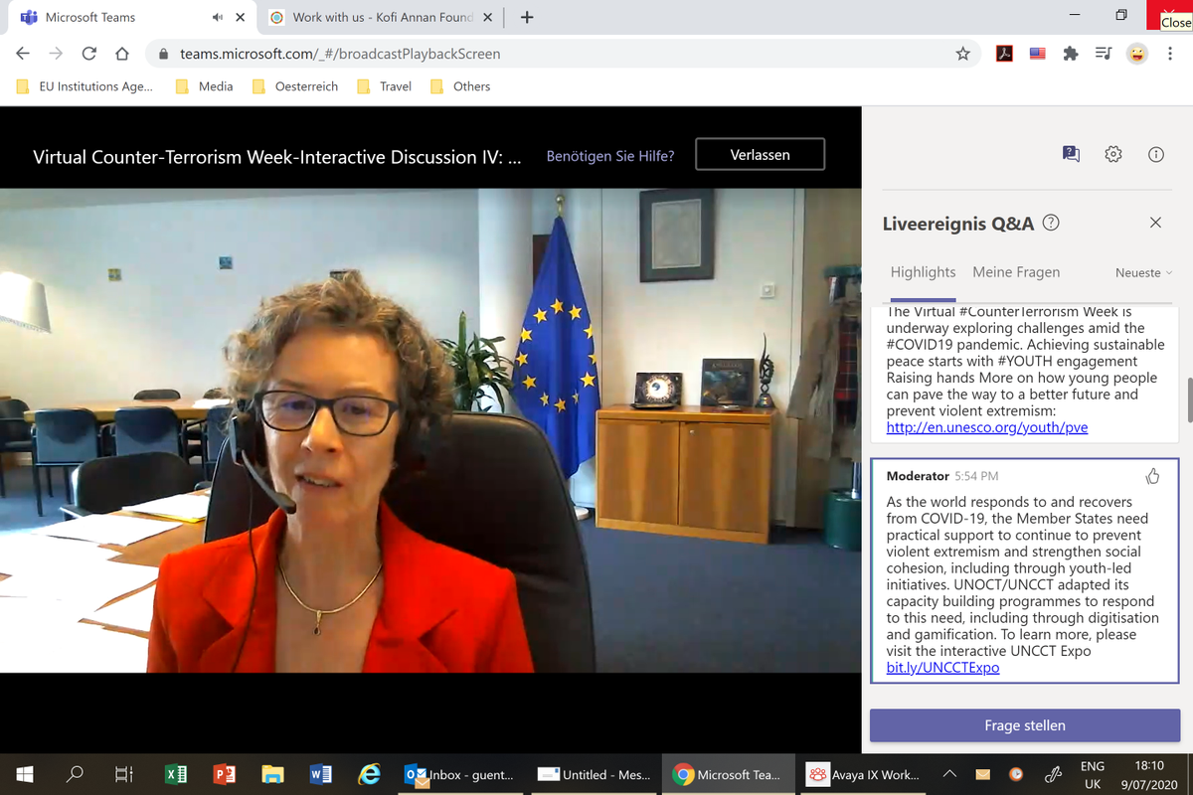Switch to the Avaya IX Workplace window
Screen dimensions: 1193x795
(x=865, y=774)
